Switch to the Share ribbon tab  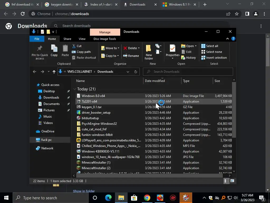67,39
